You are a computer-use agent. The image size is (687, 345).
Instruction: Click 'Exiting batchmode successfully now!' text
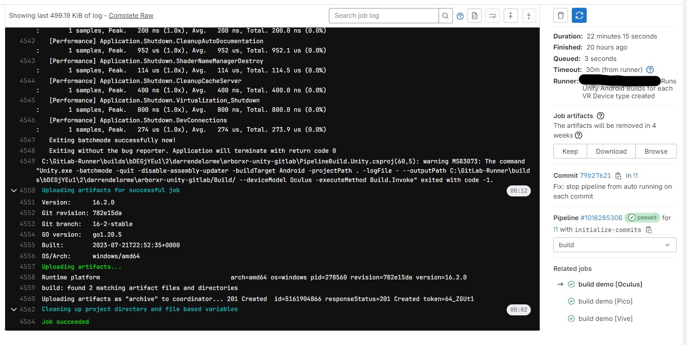click(x=112, y=140)
